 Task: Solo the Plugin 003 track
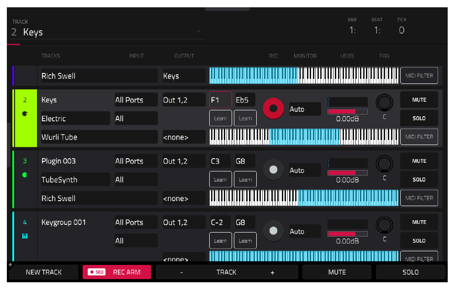[419, 179]
